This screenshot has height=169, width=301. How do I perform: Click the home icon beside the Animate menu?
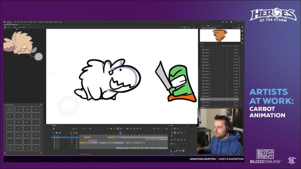4,22
